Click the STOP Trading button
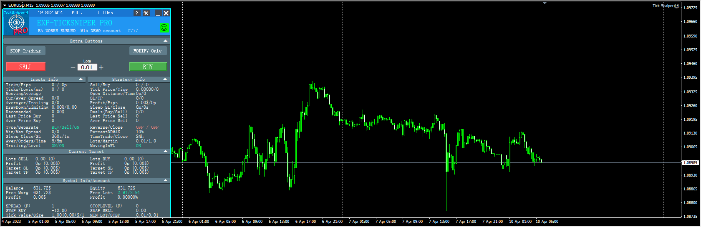This screenshot has height=227, width=701. point(25,51)
